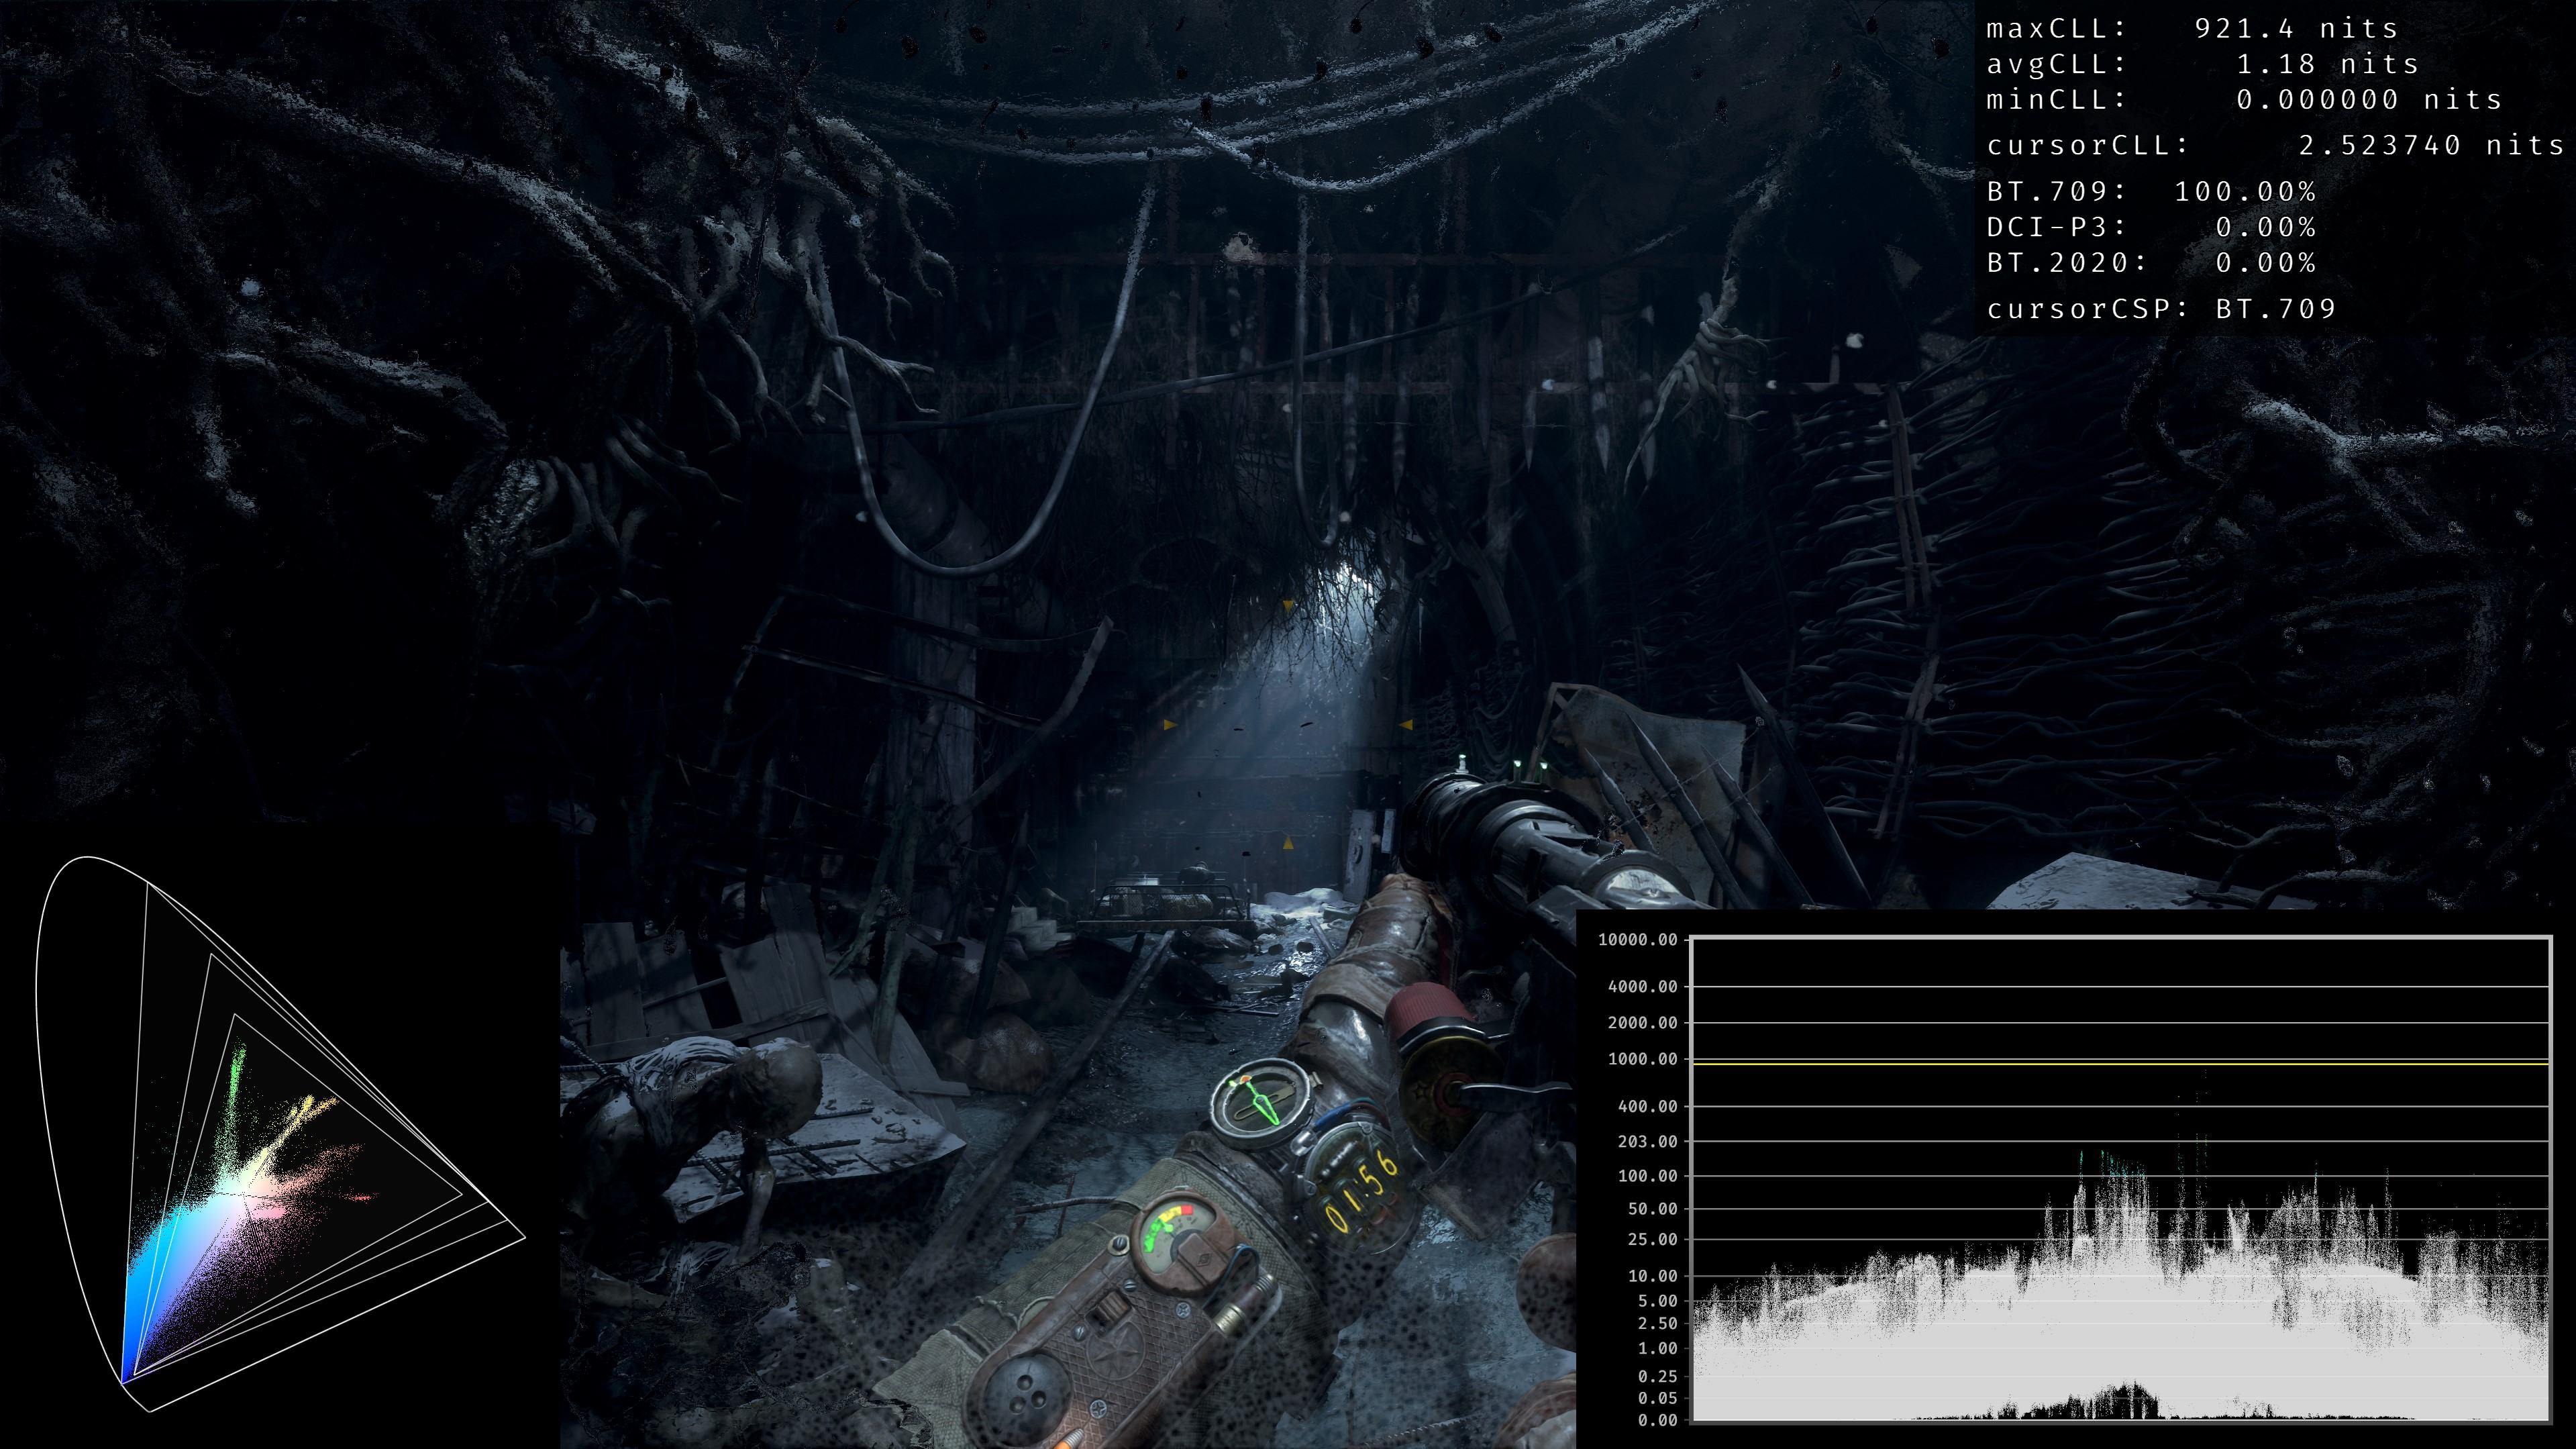Select the minCLL label
The width and height of the screenshot is (2576, 1449).
2056,100
